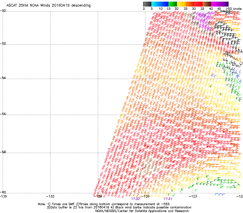Pick the orange 25-30 knots legend swatch
Image resolution: width=243 pixels, height=213 pixels.
coord(190,4)
